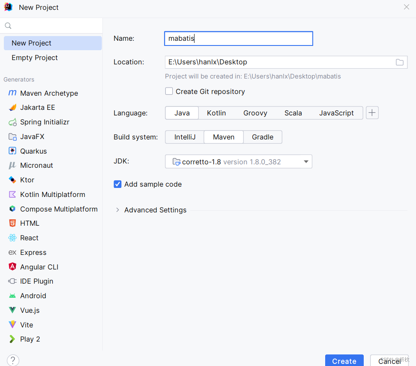
Task: Choose the Spring Initializr generator label
Action: coord(45,122)
